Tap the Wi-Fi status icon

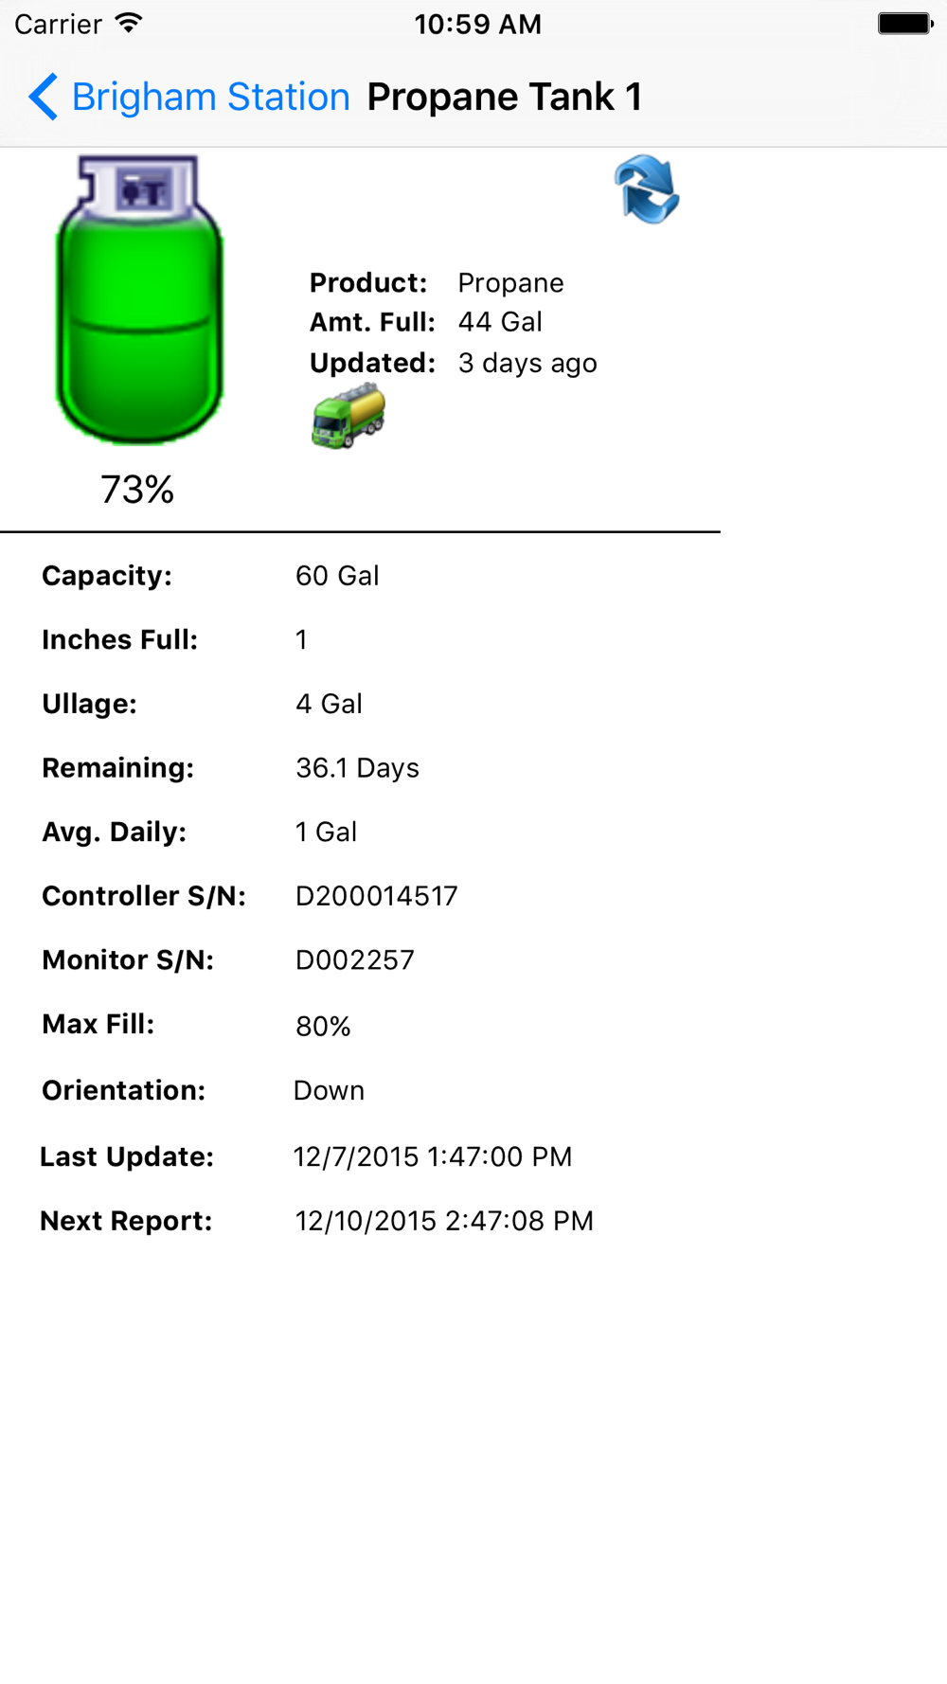pos(129,23)
